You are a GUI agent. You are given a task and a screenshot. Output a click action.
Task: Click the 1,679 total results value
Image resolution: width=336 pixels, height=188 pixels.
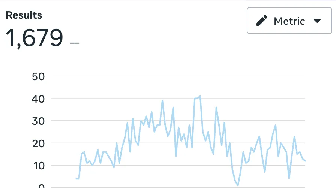point(34,38)
